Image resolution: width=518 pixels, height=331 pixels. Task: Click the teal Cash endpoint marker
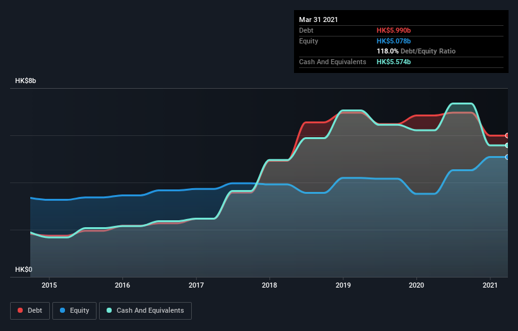(507, 145)
